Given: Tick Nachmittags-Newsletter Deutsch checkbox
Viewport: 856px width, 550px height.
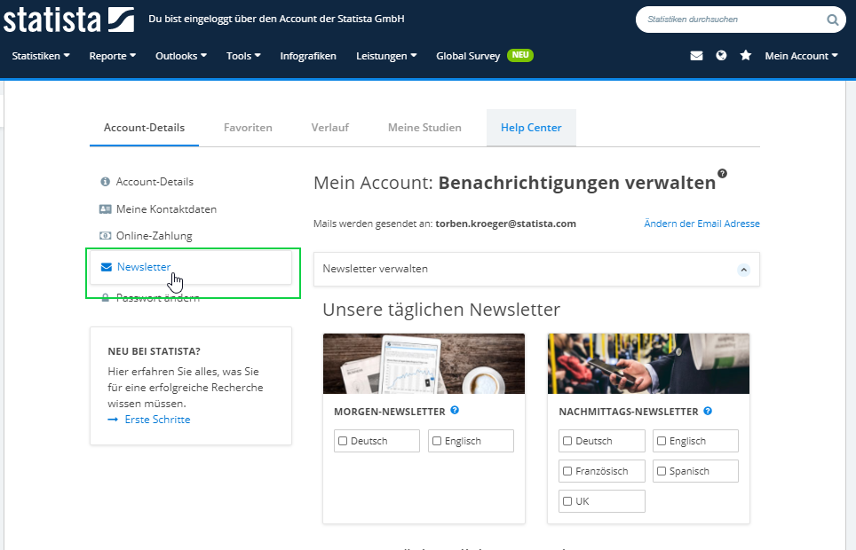Looking at the screenshot, I should tap(567, 441).
